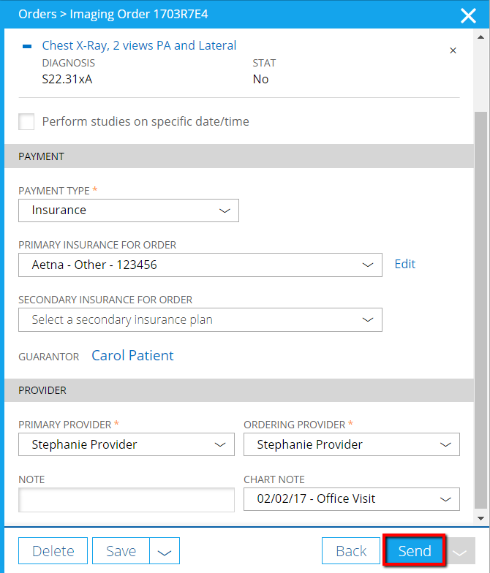This screenshot has width=490, height=573.
Task: Expand Primary Insurance for Order dropdown
Action: coord(200,265)
